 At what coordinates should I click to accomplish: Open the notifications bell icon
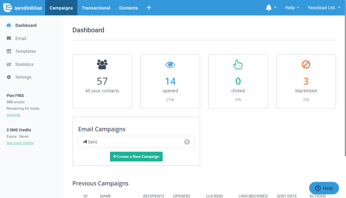pos(269,8)
